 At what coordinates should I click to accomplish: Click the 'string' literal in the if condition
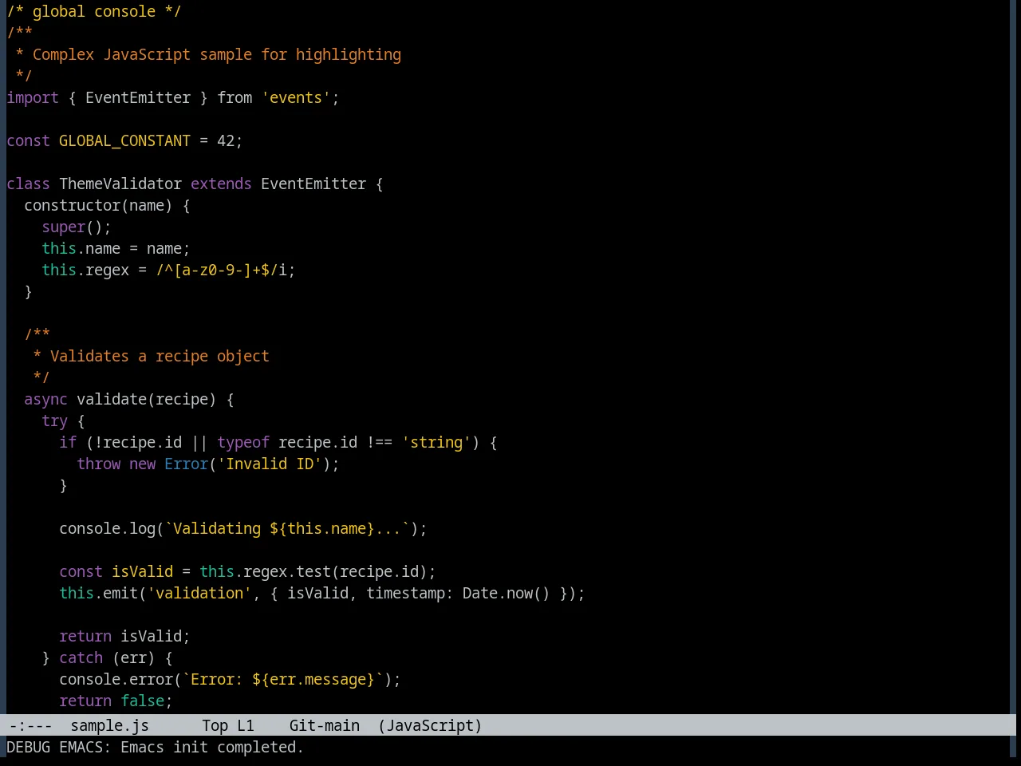point(436,442)
